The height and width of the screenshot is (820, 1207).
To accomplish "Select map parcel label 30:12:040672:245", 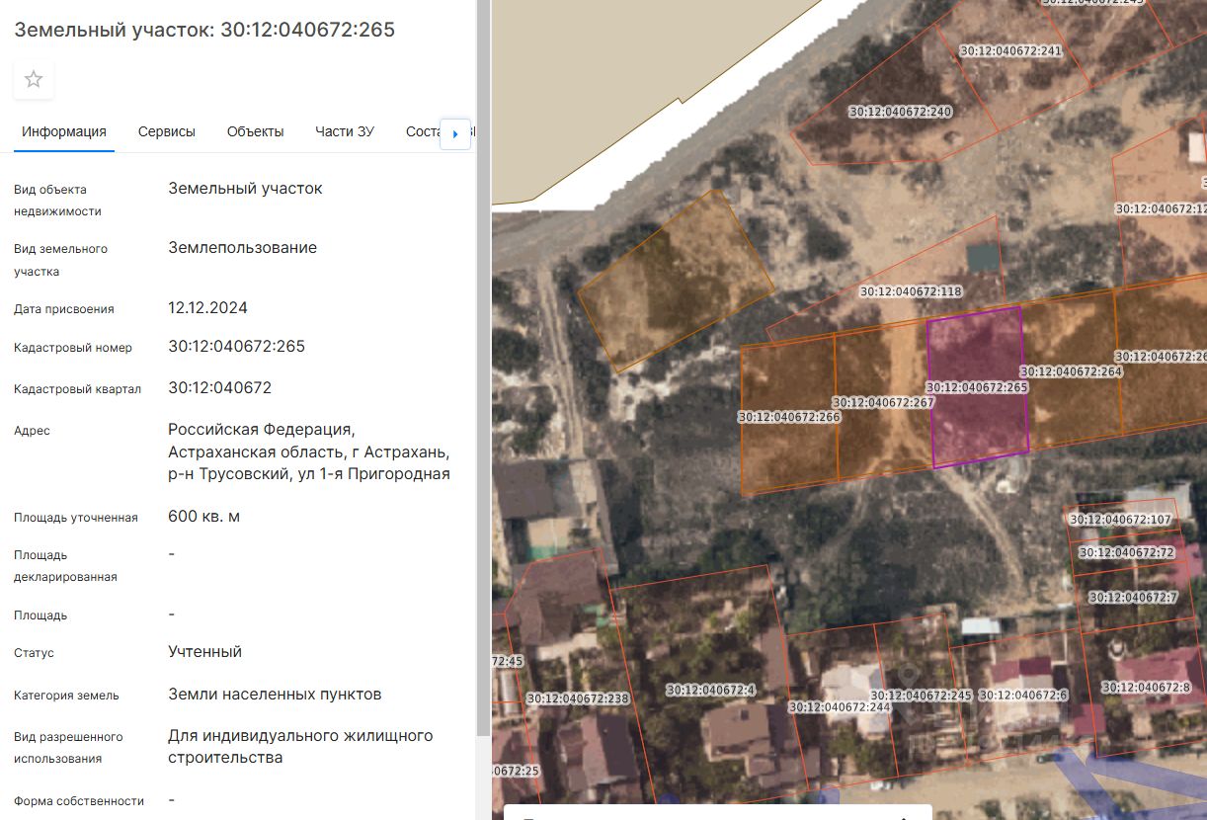I will point(922,695).
